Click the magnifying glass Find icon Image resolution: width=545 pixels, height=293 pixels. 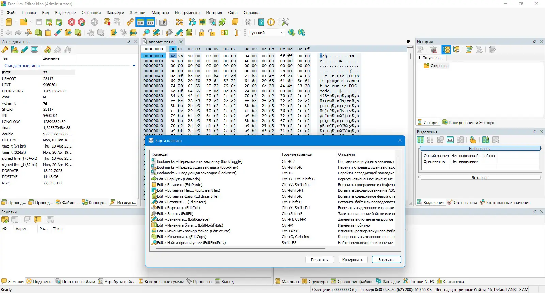pos(146,33)
